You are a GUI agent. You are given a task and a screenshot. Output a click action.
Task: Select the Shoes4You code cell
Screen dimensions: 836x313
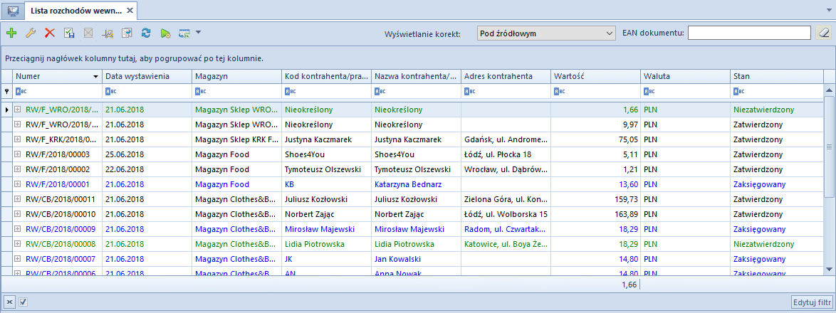tap(325, 154)
